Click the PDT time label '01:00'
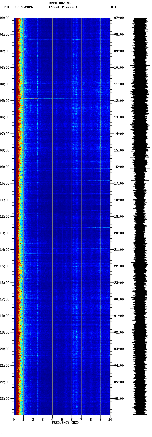This screenshot has width=152, height=437. (5, 34)
